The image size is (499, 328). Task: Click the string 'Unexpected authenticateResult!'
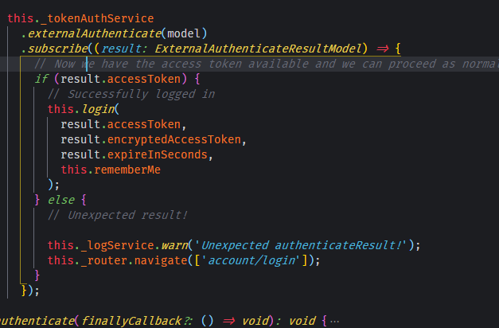click(x=301, y=245)
